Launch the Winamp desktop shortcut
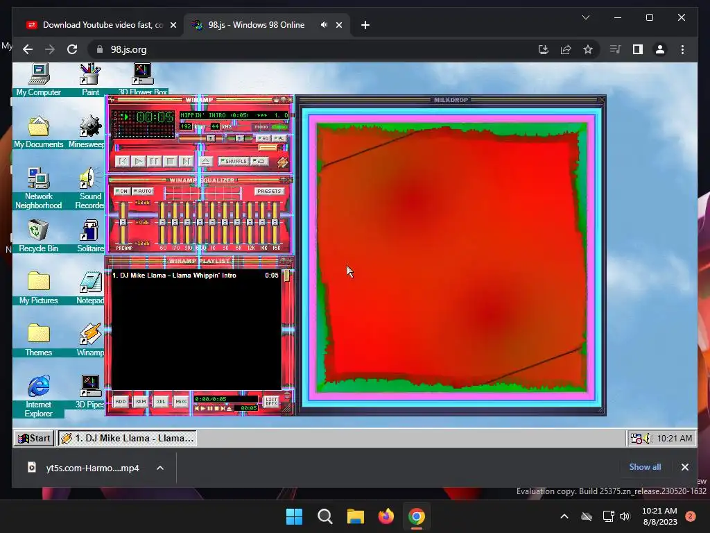Image resolution: width=710 pixels, height=533 pixels. [89, 340]
